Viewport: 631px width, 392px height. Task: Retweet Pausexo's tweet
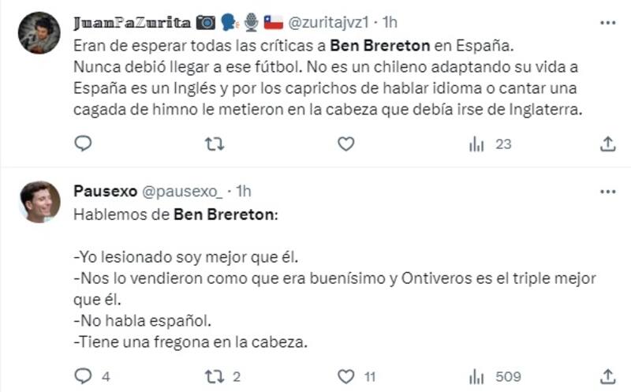tap(214, 375)
